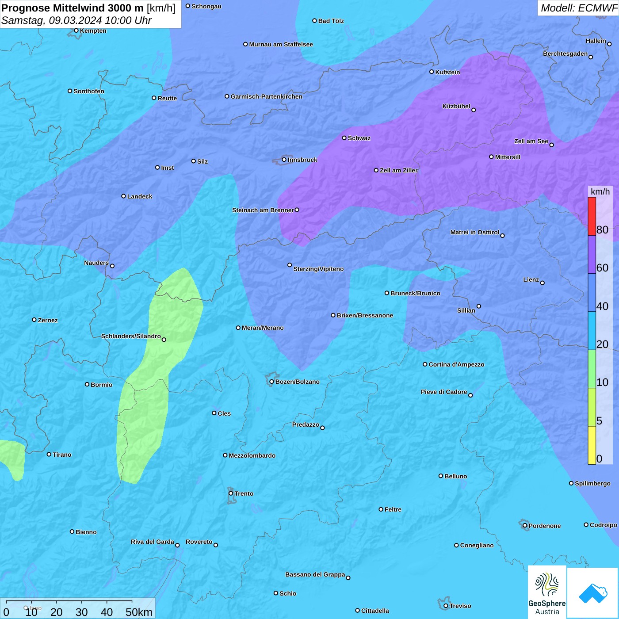Click the 'Silz' label

[x=202, y=161]
